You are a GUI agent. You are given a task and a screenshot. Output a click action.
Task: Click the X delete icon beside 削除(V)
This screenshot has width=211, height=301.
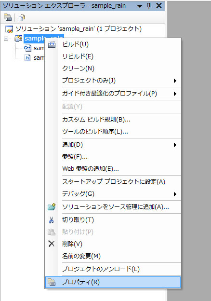[52, 244]
